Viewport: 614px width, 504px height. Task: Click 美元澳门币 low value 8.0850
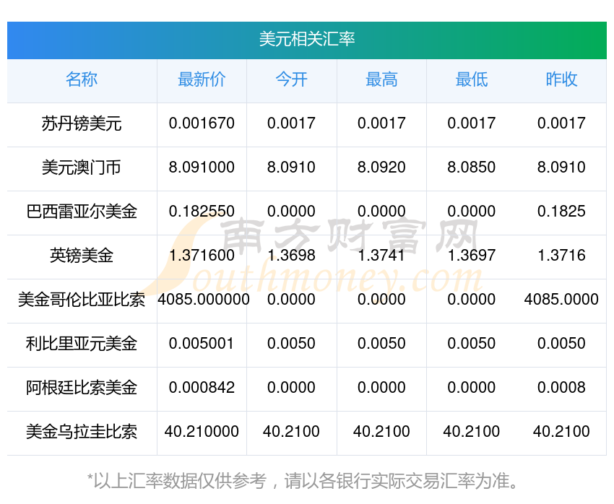click(x=472, y=168)
